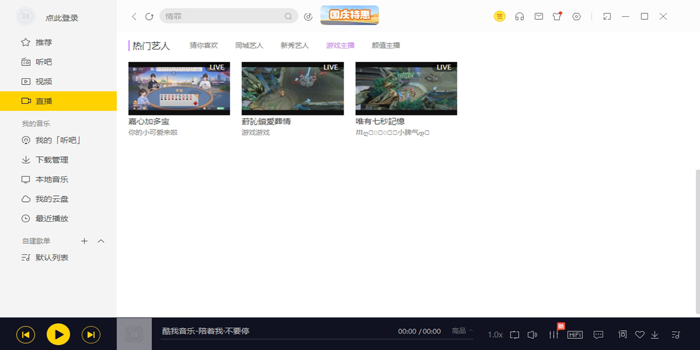Viewport: 700px width, 350px height.
Task: Click the plus icon to add playlist
Action: pos(84,241)
